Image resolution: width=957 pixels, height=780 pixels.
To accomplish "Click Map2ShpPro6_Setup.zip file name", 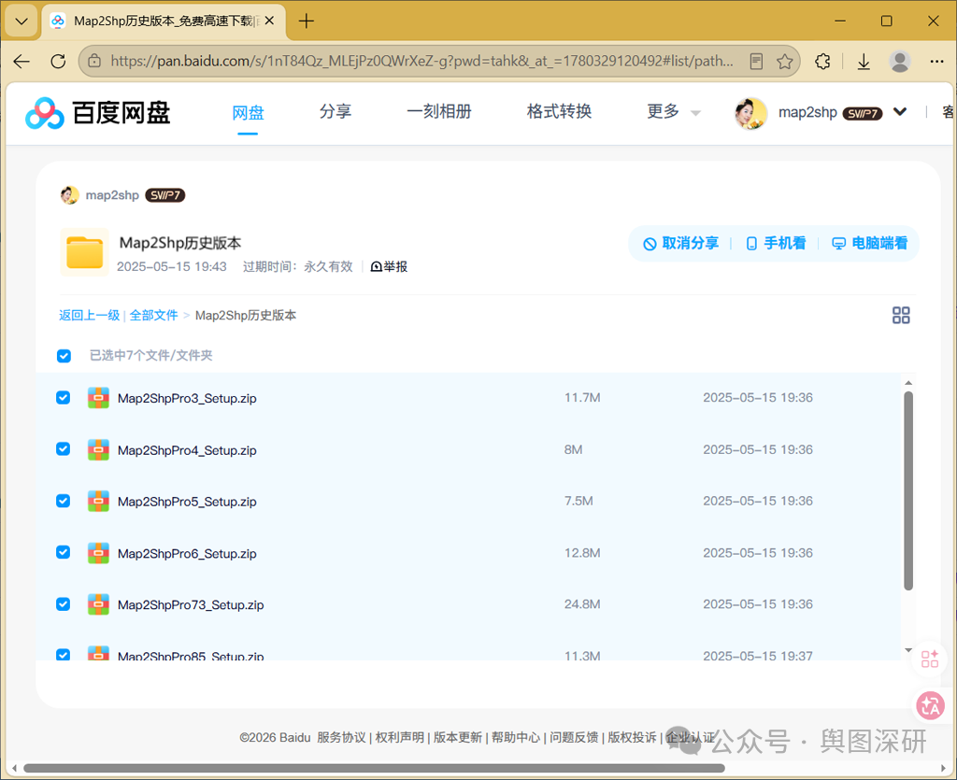I will [x=187, y=554].
